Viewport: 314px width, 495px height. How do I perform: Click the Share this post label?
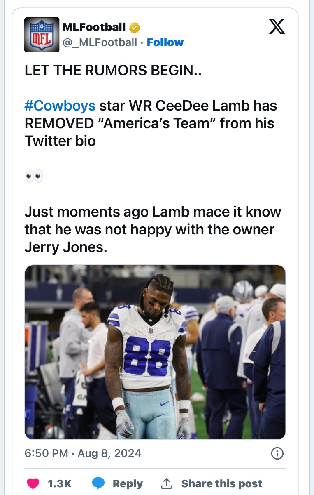[x=221, y=483]
